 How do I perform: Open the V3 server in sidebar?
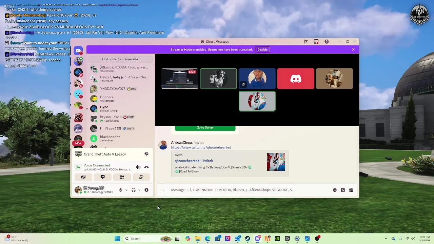click(78, 118)
